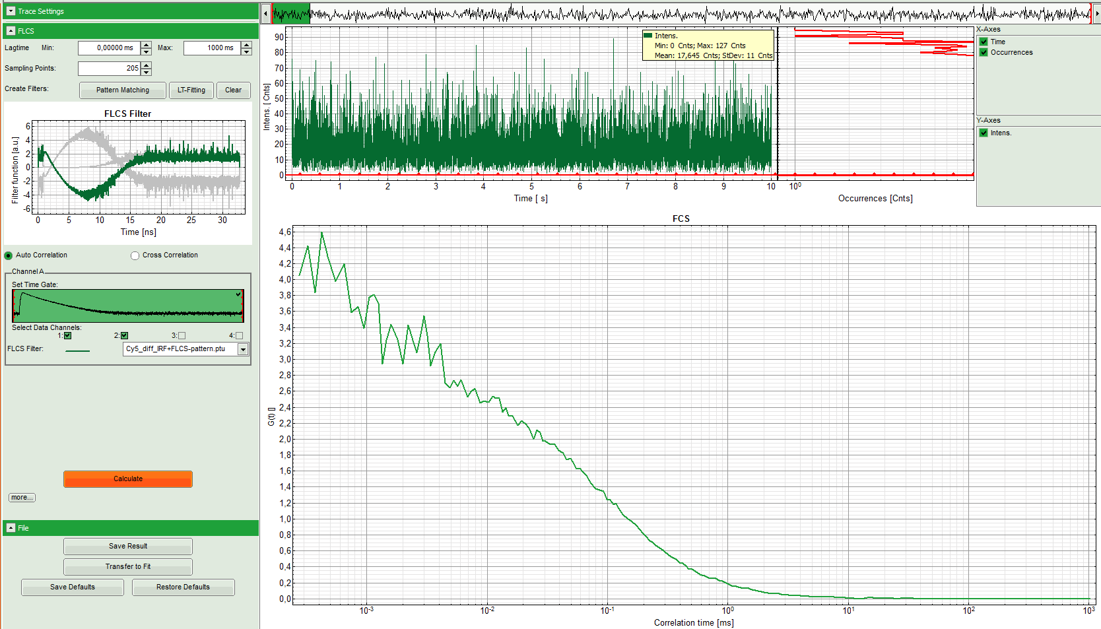
Task: Collapse the Trace Settings section
Action: (x=11, y=11)
